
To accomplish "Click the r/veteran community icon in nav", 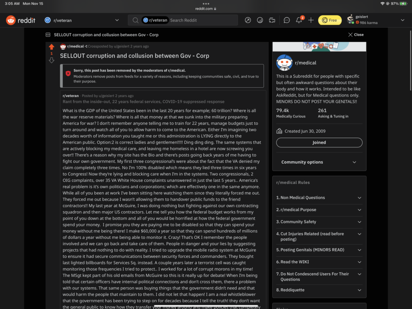I will pos(47,20).
